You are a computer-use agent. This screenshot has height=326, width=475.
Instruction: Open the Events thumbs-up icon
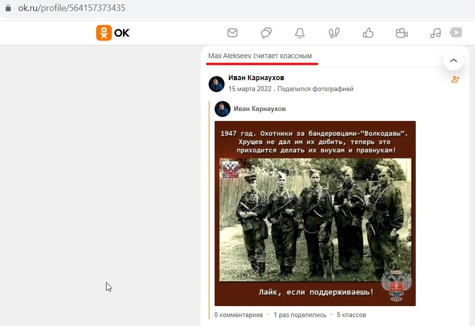(x=368, y=33)
